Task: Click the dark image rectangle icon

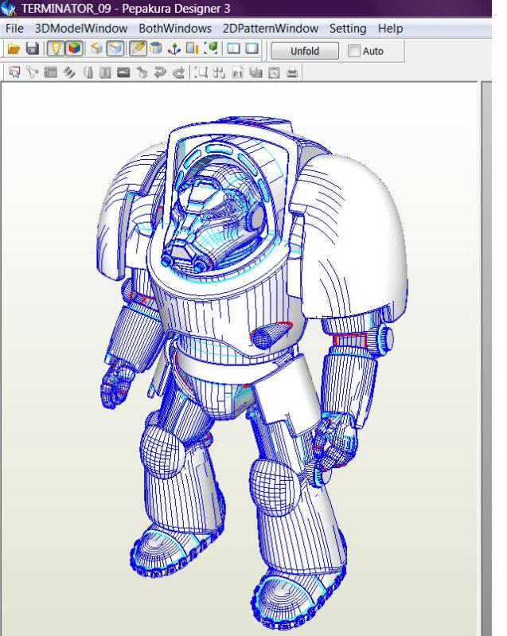Action: click(123, 72)
